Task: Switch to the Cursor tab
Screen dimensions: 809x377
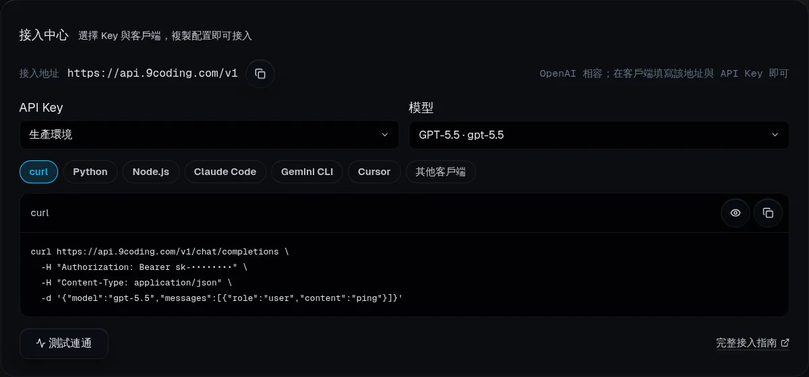Action: [374, 172]
